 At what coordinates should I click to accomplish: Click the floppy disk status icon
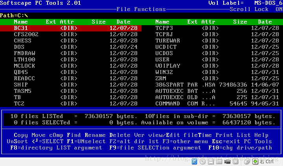pyautogui.click(x=211, y=162)
